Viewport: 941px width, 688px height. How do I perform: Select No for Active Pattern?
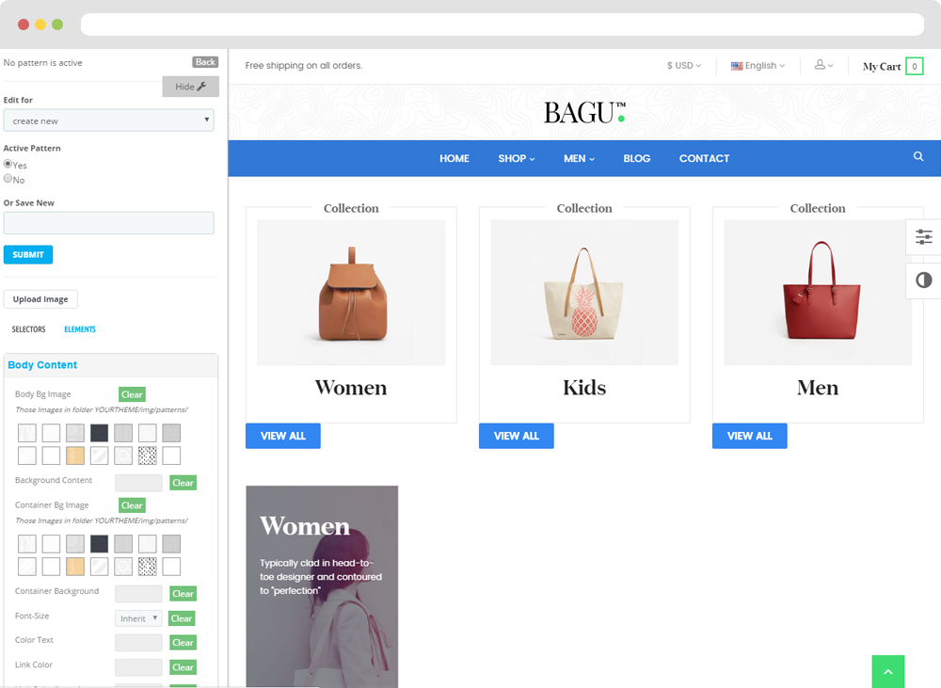[x=8, y=178]
